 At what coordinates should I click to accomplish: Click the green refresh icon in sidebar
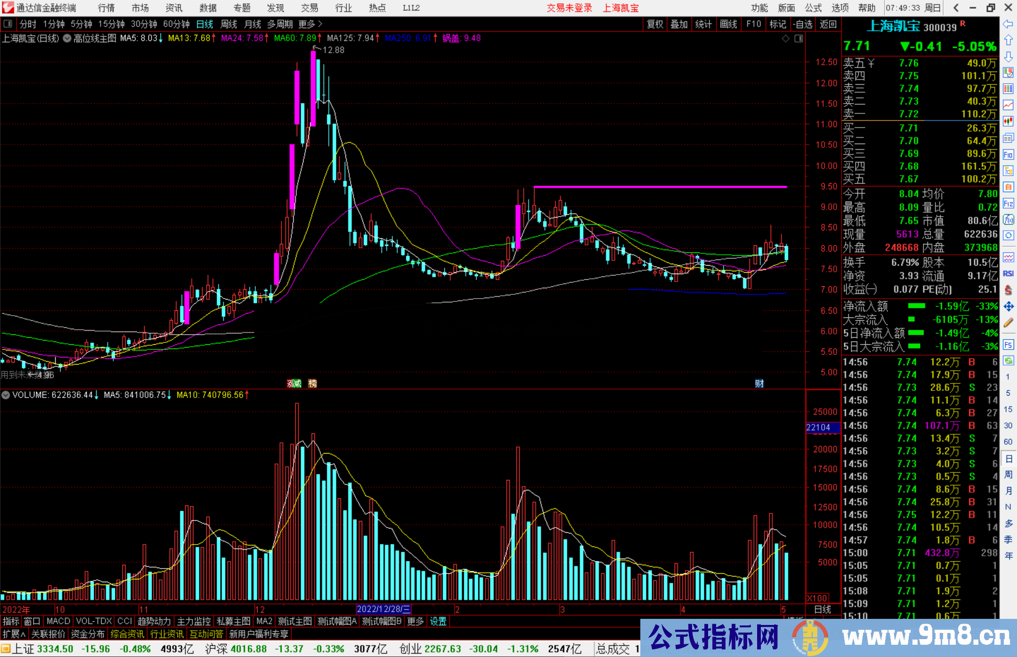pos(1008,361)
